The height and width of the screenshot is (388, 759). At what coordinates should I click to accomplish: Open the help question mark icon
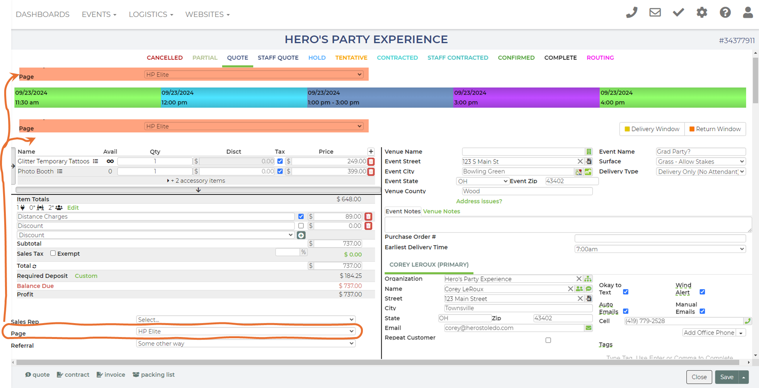[725, 13]
